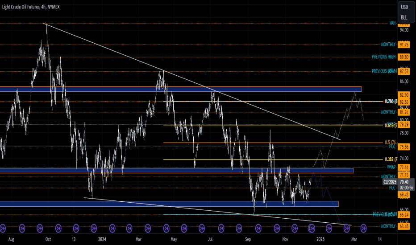Viewport: 416px width, 245px height.
Task: Click the 0.382 Fibonacci level label
Action: point(391,159)
